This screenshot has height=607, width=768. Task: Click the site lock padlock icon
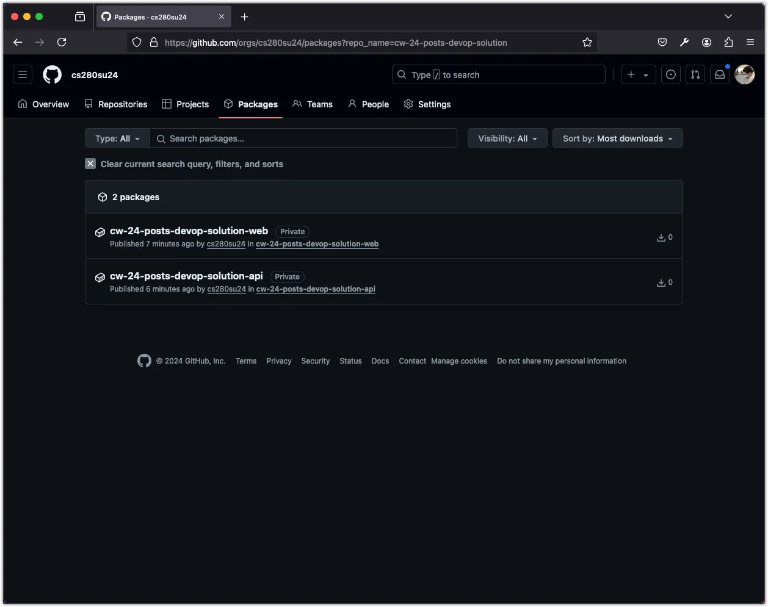[154, 42]
